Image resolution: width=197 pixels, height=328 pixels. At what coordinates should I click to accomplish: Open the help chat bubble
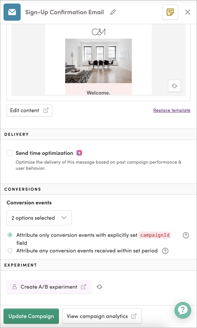point(183,310)
